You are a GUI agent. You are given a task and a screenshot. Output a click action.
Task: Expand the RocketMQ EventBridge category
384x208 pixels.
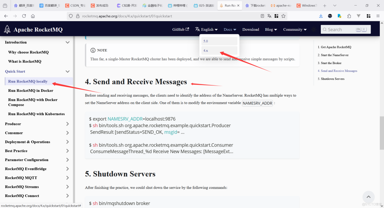tap(67, 169)
